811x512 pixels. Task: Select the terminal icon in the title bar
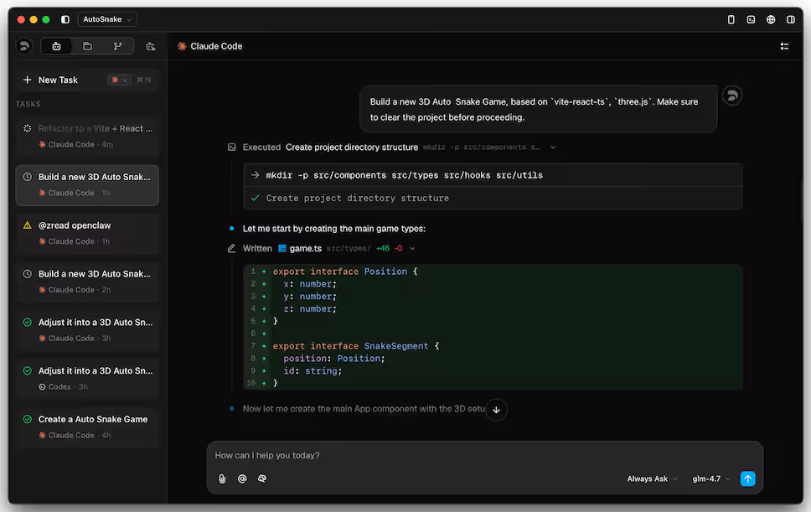click(x=751, y=19)
